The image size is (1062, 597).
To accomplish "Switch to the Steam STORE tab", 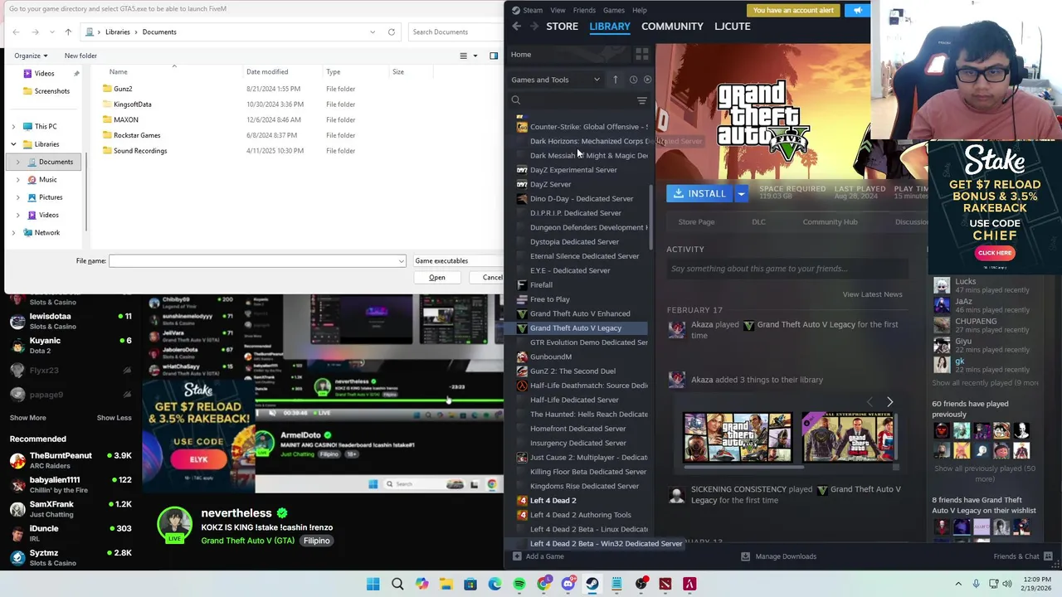I will coord(562,27).
